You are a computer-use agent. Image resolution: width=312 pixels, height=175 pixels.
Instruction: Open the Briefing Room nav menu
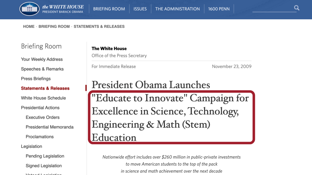(x=109, y=9)
